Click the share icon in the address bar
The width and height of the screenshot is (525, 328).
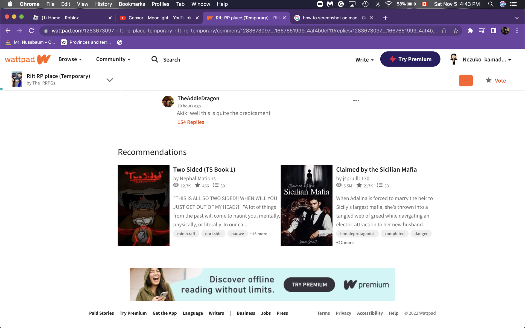[x=444, y=31]
